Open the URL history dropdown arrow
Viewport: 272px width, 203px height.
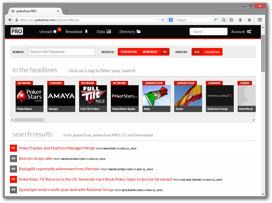pos(158,20)
